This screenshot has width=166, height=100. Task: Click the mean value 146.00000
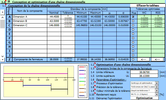[x=109, y=25]
